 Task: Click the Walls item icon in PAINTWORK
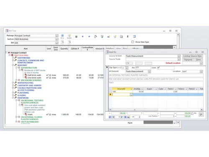[x=26, y=114]
